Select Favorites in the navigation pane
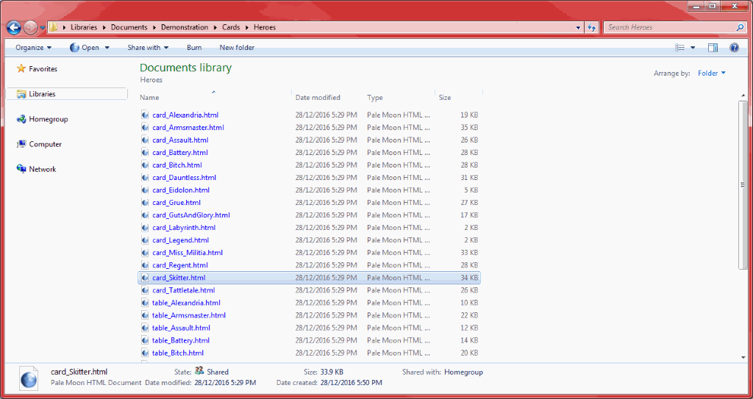 tap(43, 69)
